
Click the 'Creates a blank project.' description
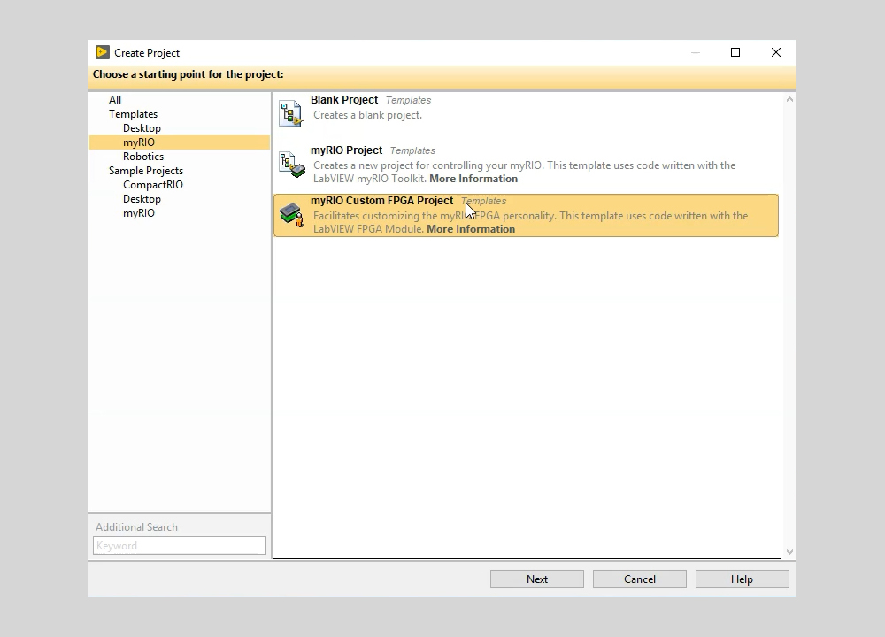pyautogui.click(x=367, y=115)
